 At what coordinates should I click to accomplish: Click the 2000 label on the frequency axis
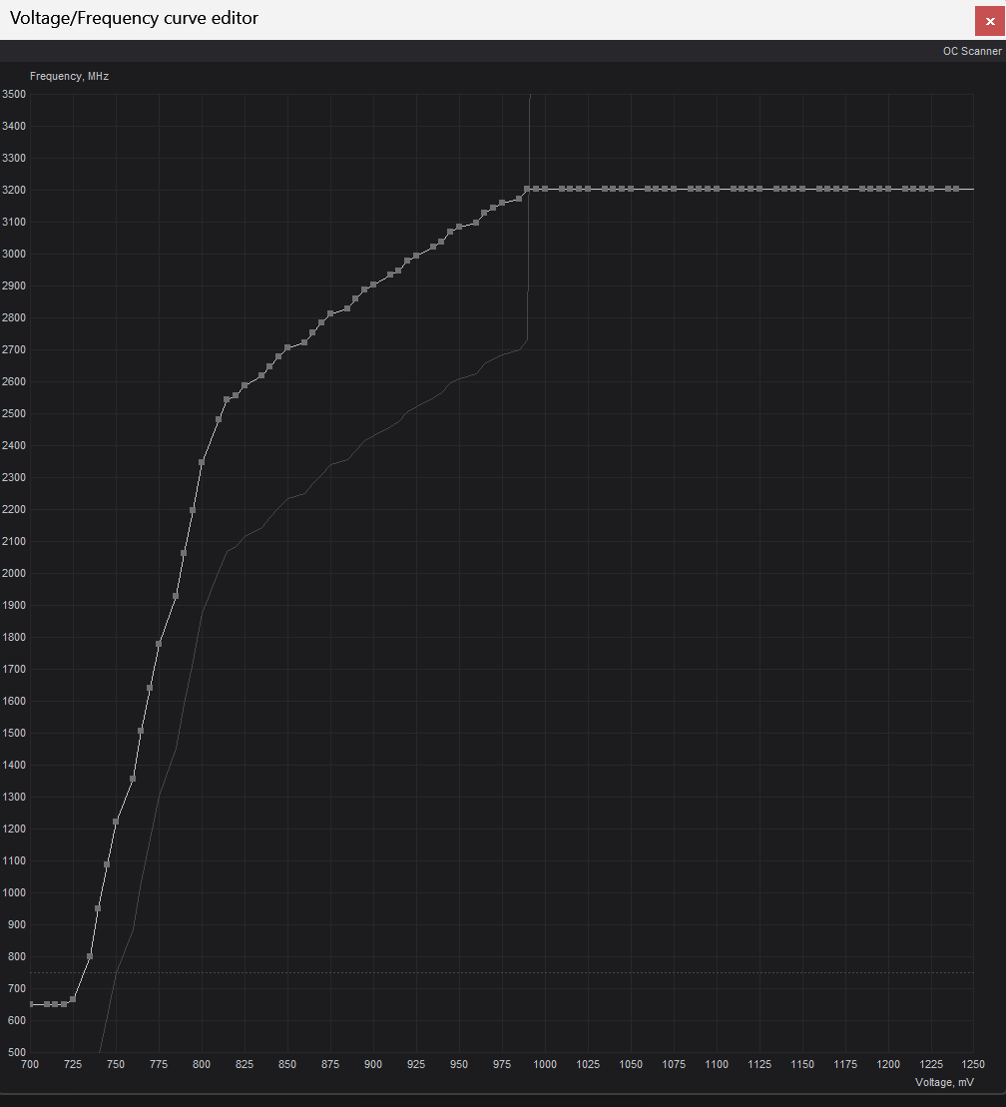[13, 573]
